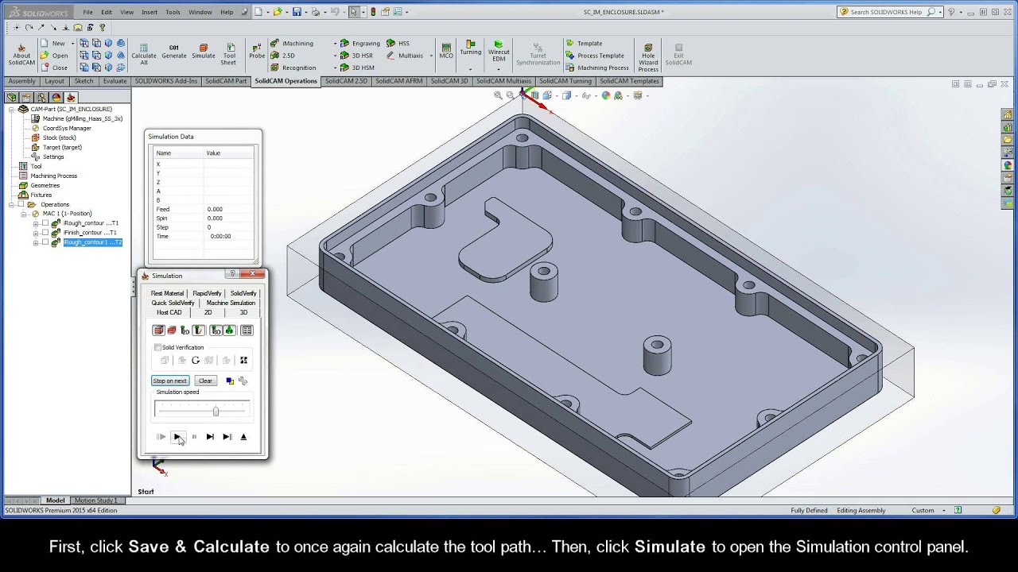
Task: Enable the Solid Verification checkbox
Action: pyautogui.click(x=157, y=347)
